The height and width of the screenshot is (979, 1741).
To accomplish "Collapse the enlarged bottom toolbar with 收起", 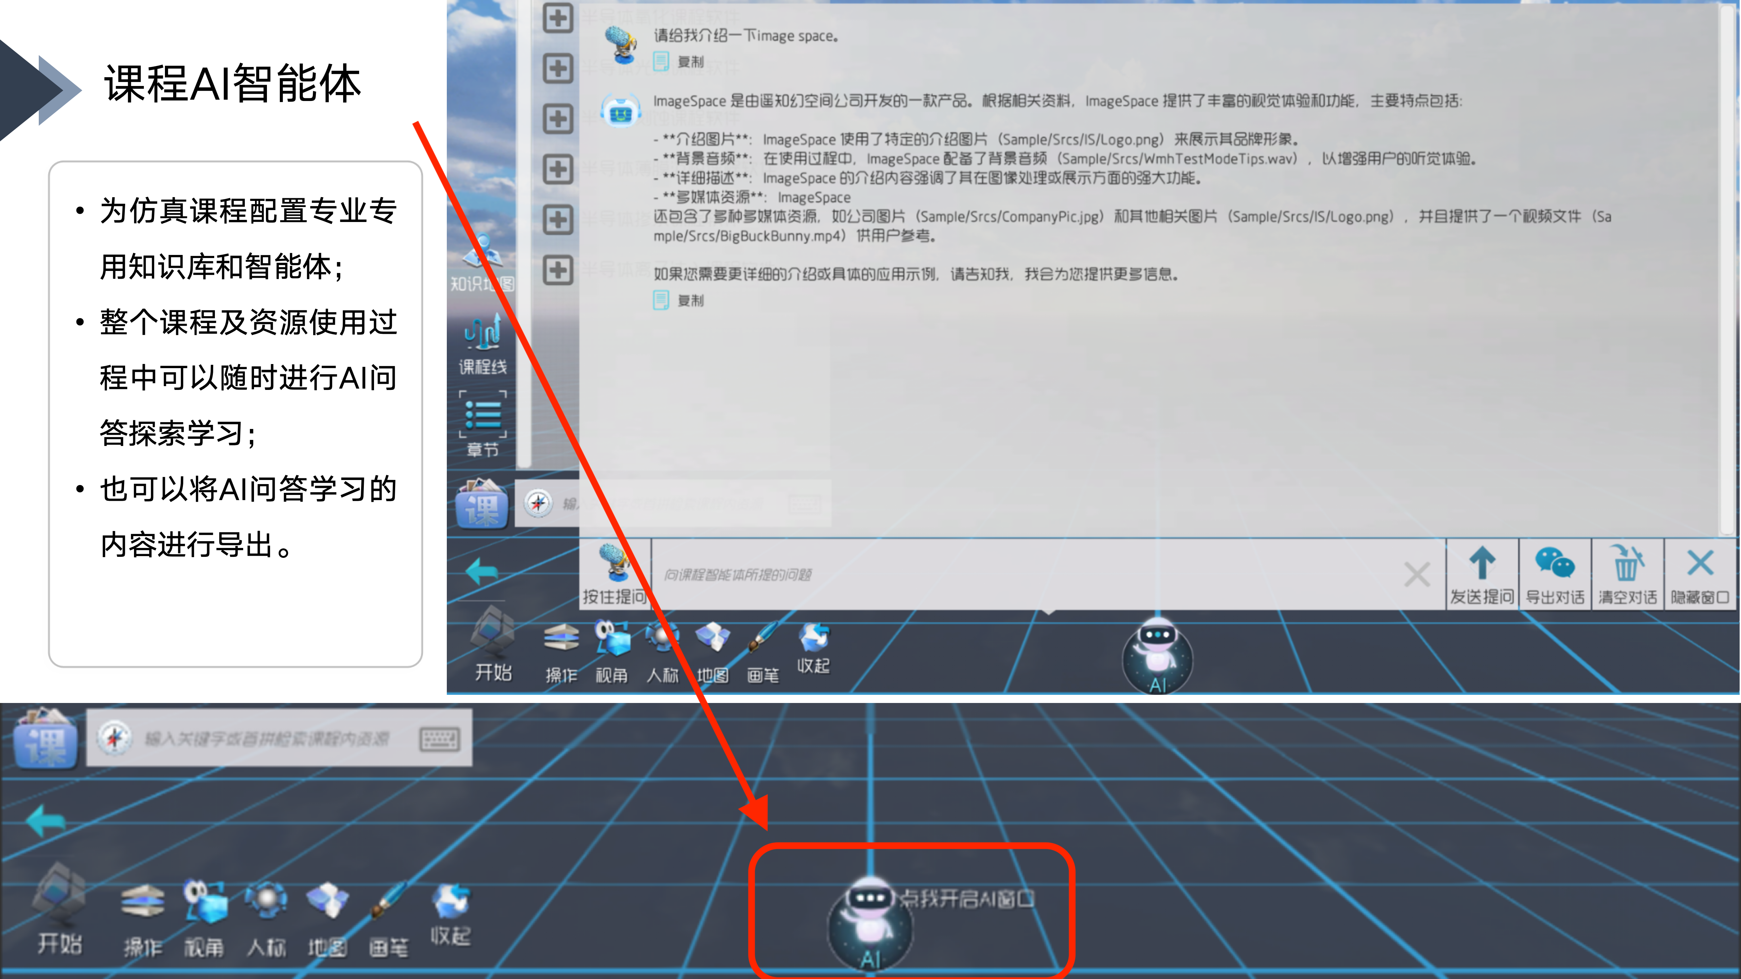I will (451, 914).
